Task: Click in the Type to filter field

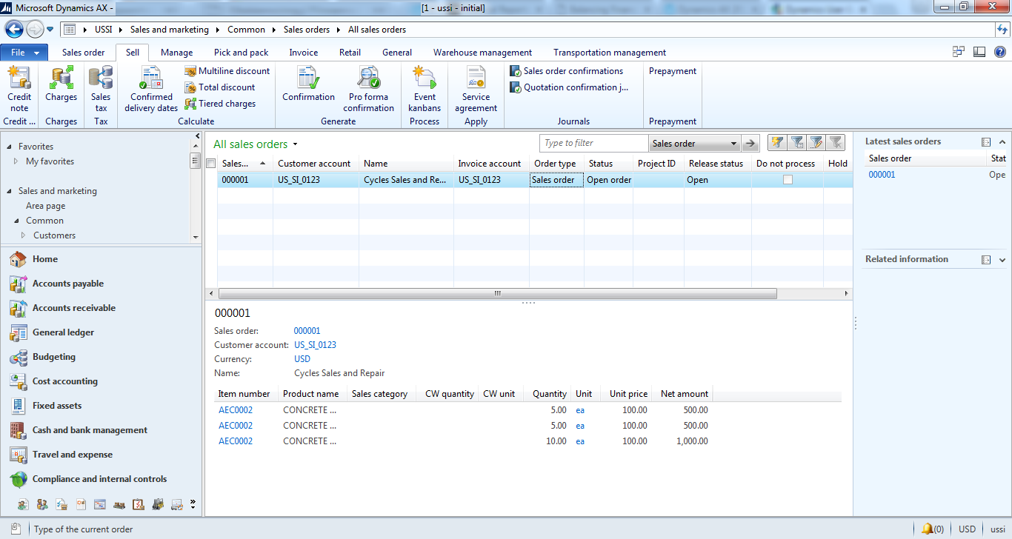Action: [x=593, y=144]
